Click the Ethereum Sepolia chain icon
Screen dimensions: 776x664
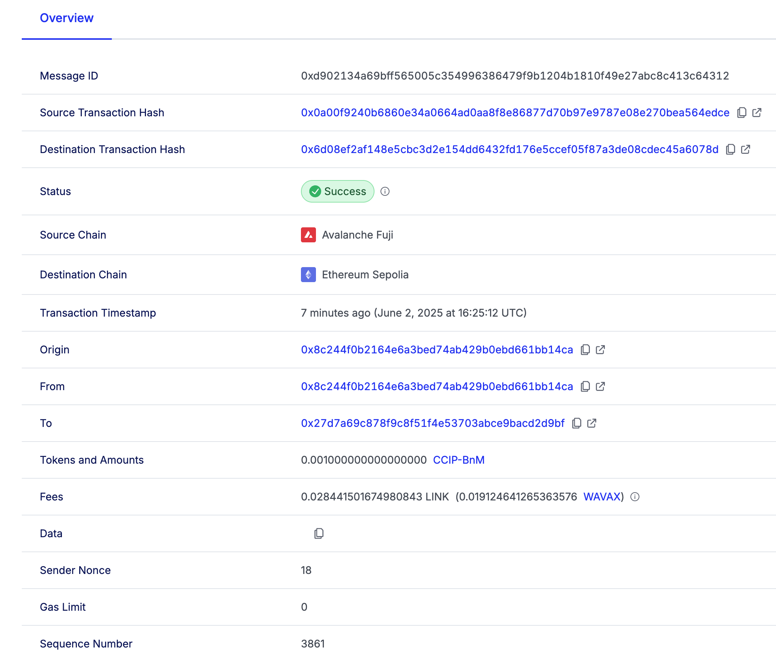click(x=308, y=275)
